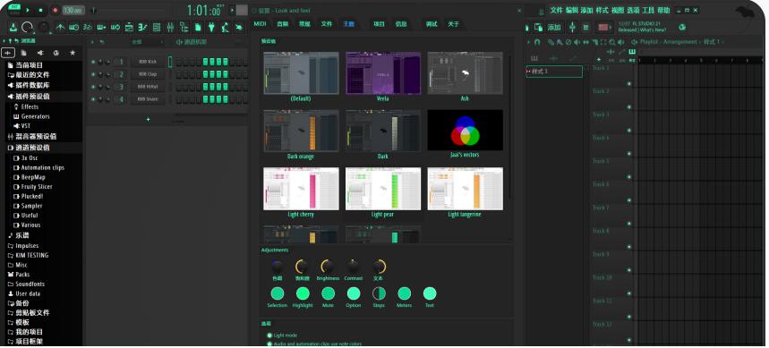Open the plugin picker plug icon
769x348 pixels.
211,28
